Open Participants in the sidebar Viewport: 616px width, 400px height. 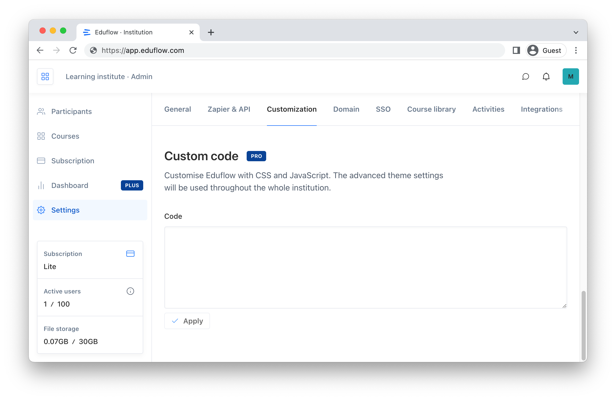point(90,112)
